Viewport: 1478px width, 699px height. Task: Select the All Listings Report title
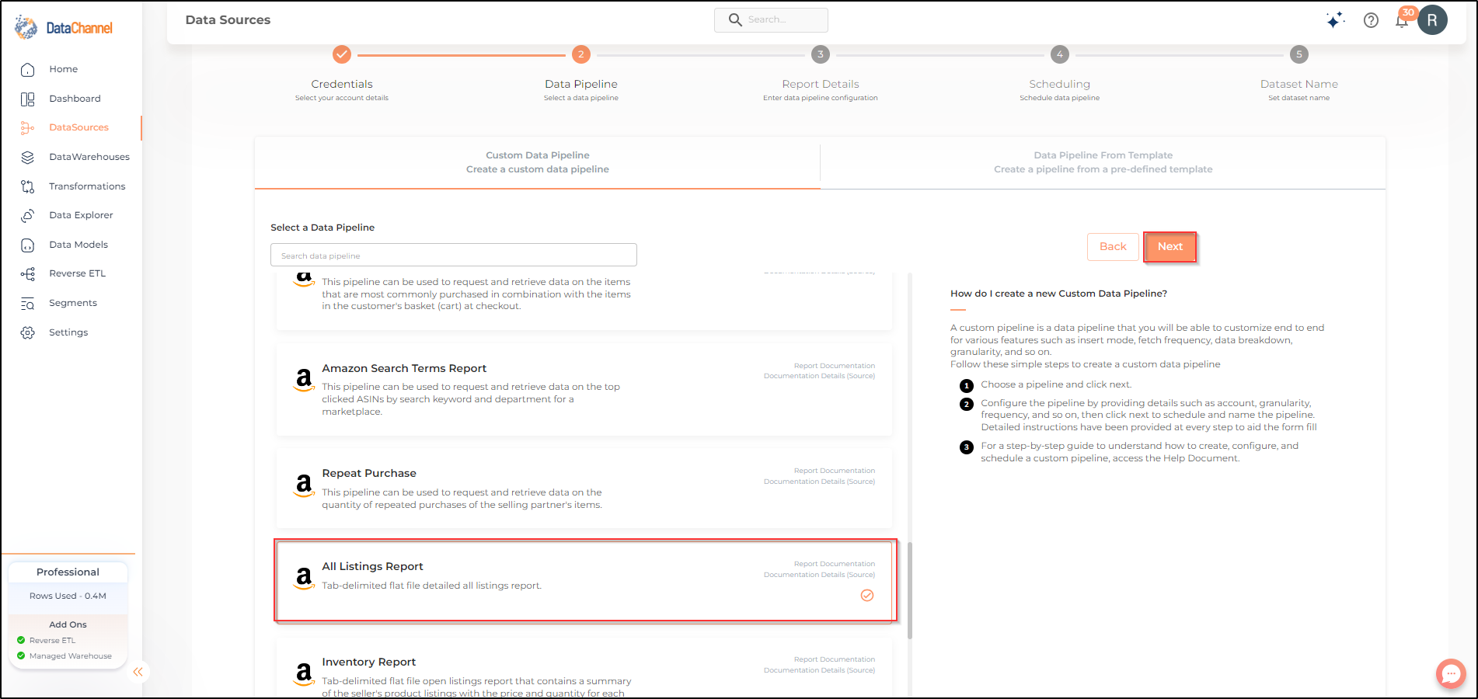[372, 567]
